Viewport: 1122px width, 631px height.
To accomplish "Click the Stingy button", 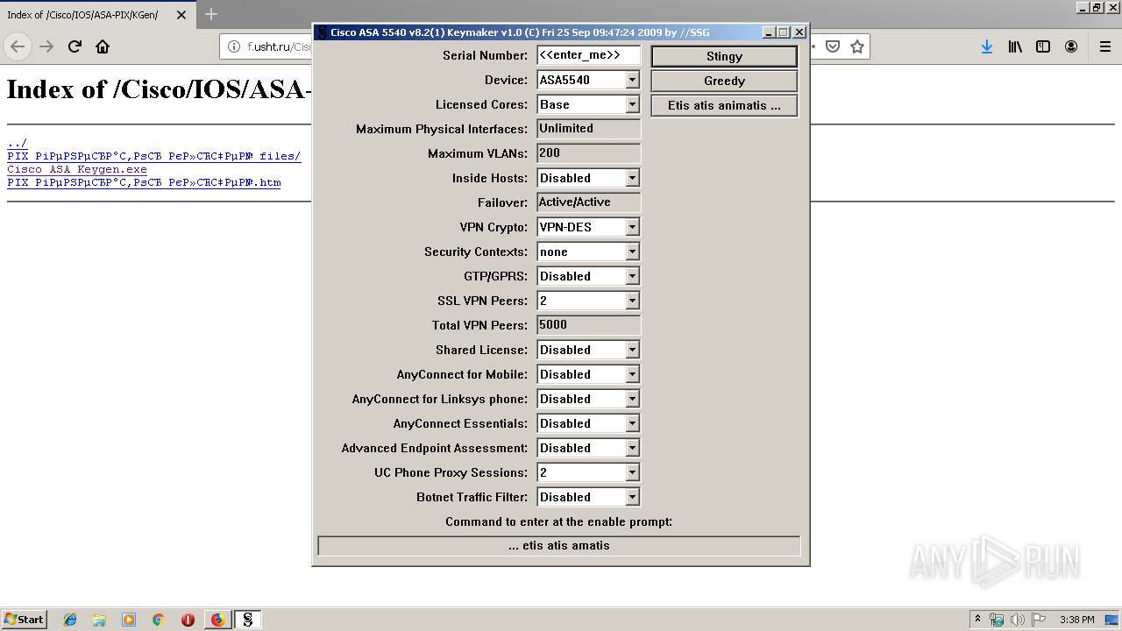I will (724, 56).
